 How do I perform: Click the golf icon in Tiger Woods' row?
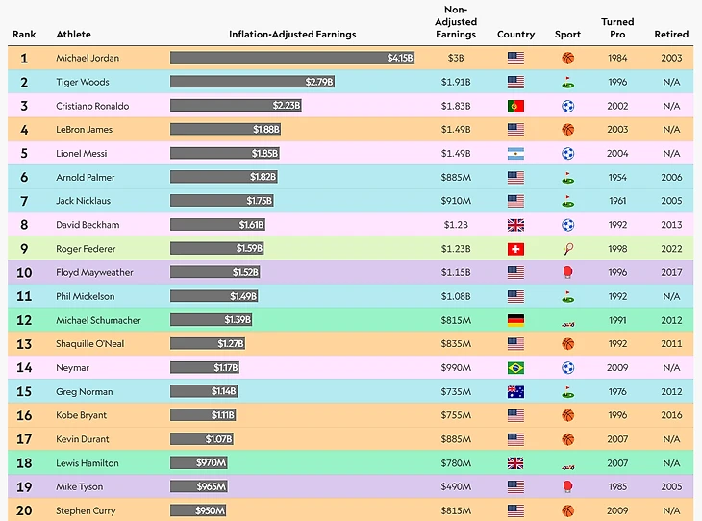[x=567, y=83]
